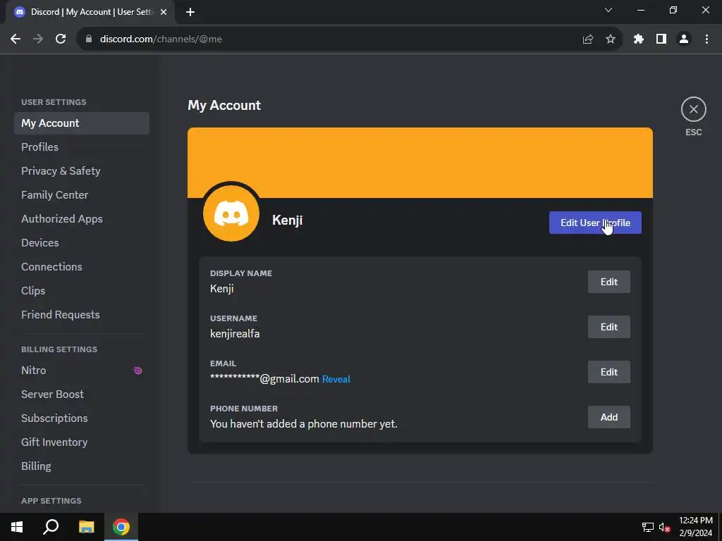Click the Nitro badge icon in the sidebar
722x541 pixels.
(137, 371)
